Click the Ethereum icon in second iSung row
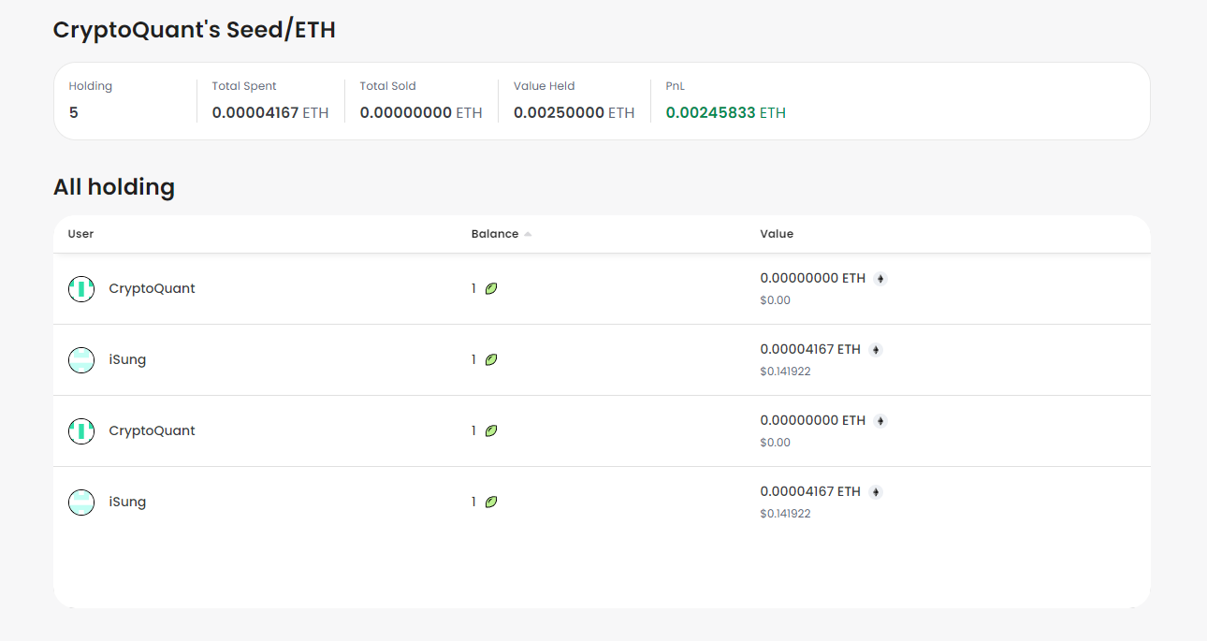This screenshot has width=1207, height=641. click(876, 492)
